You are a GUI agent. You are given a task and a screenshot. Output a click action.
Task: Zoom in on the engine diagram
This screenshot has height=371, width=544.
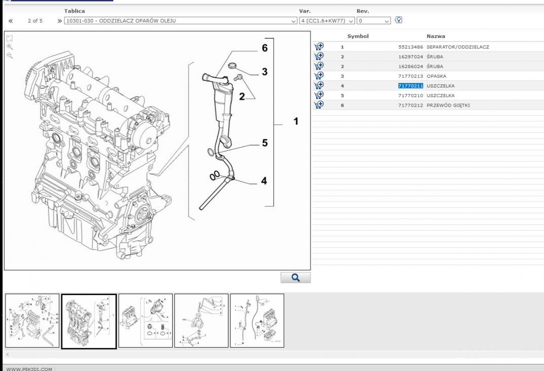pos(10,47)
